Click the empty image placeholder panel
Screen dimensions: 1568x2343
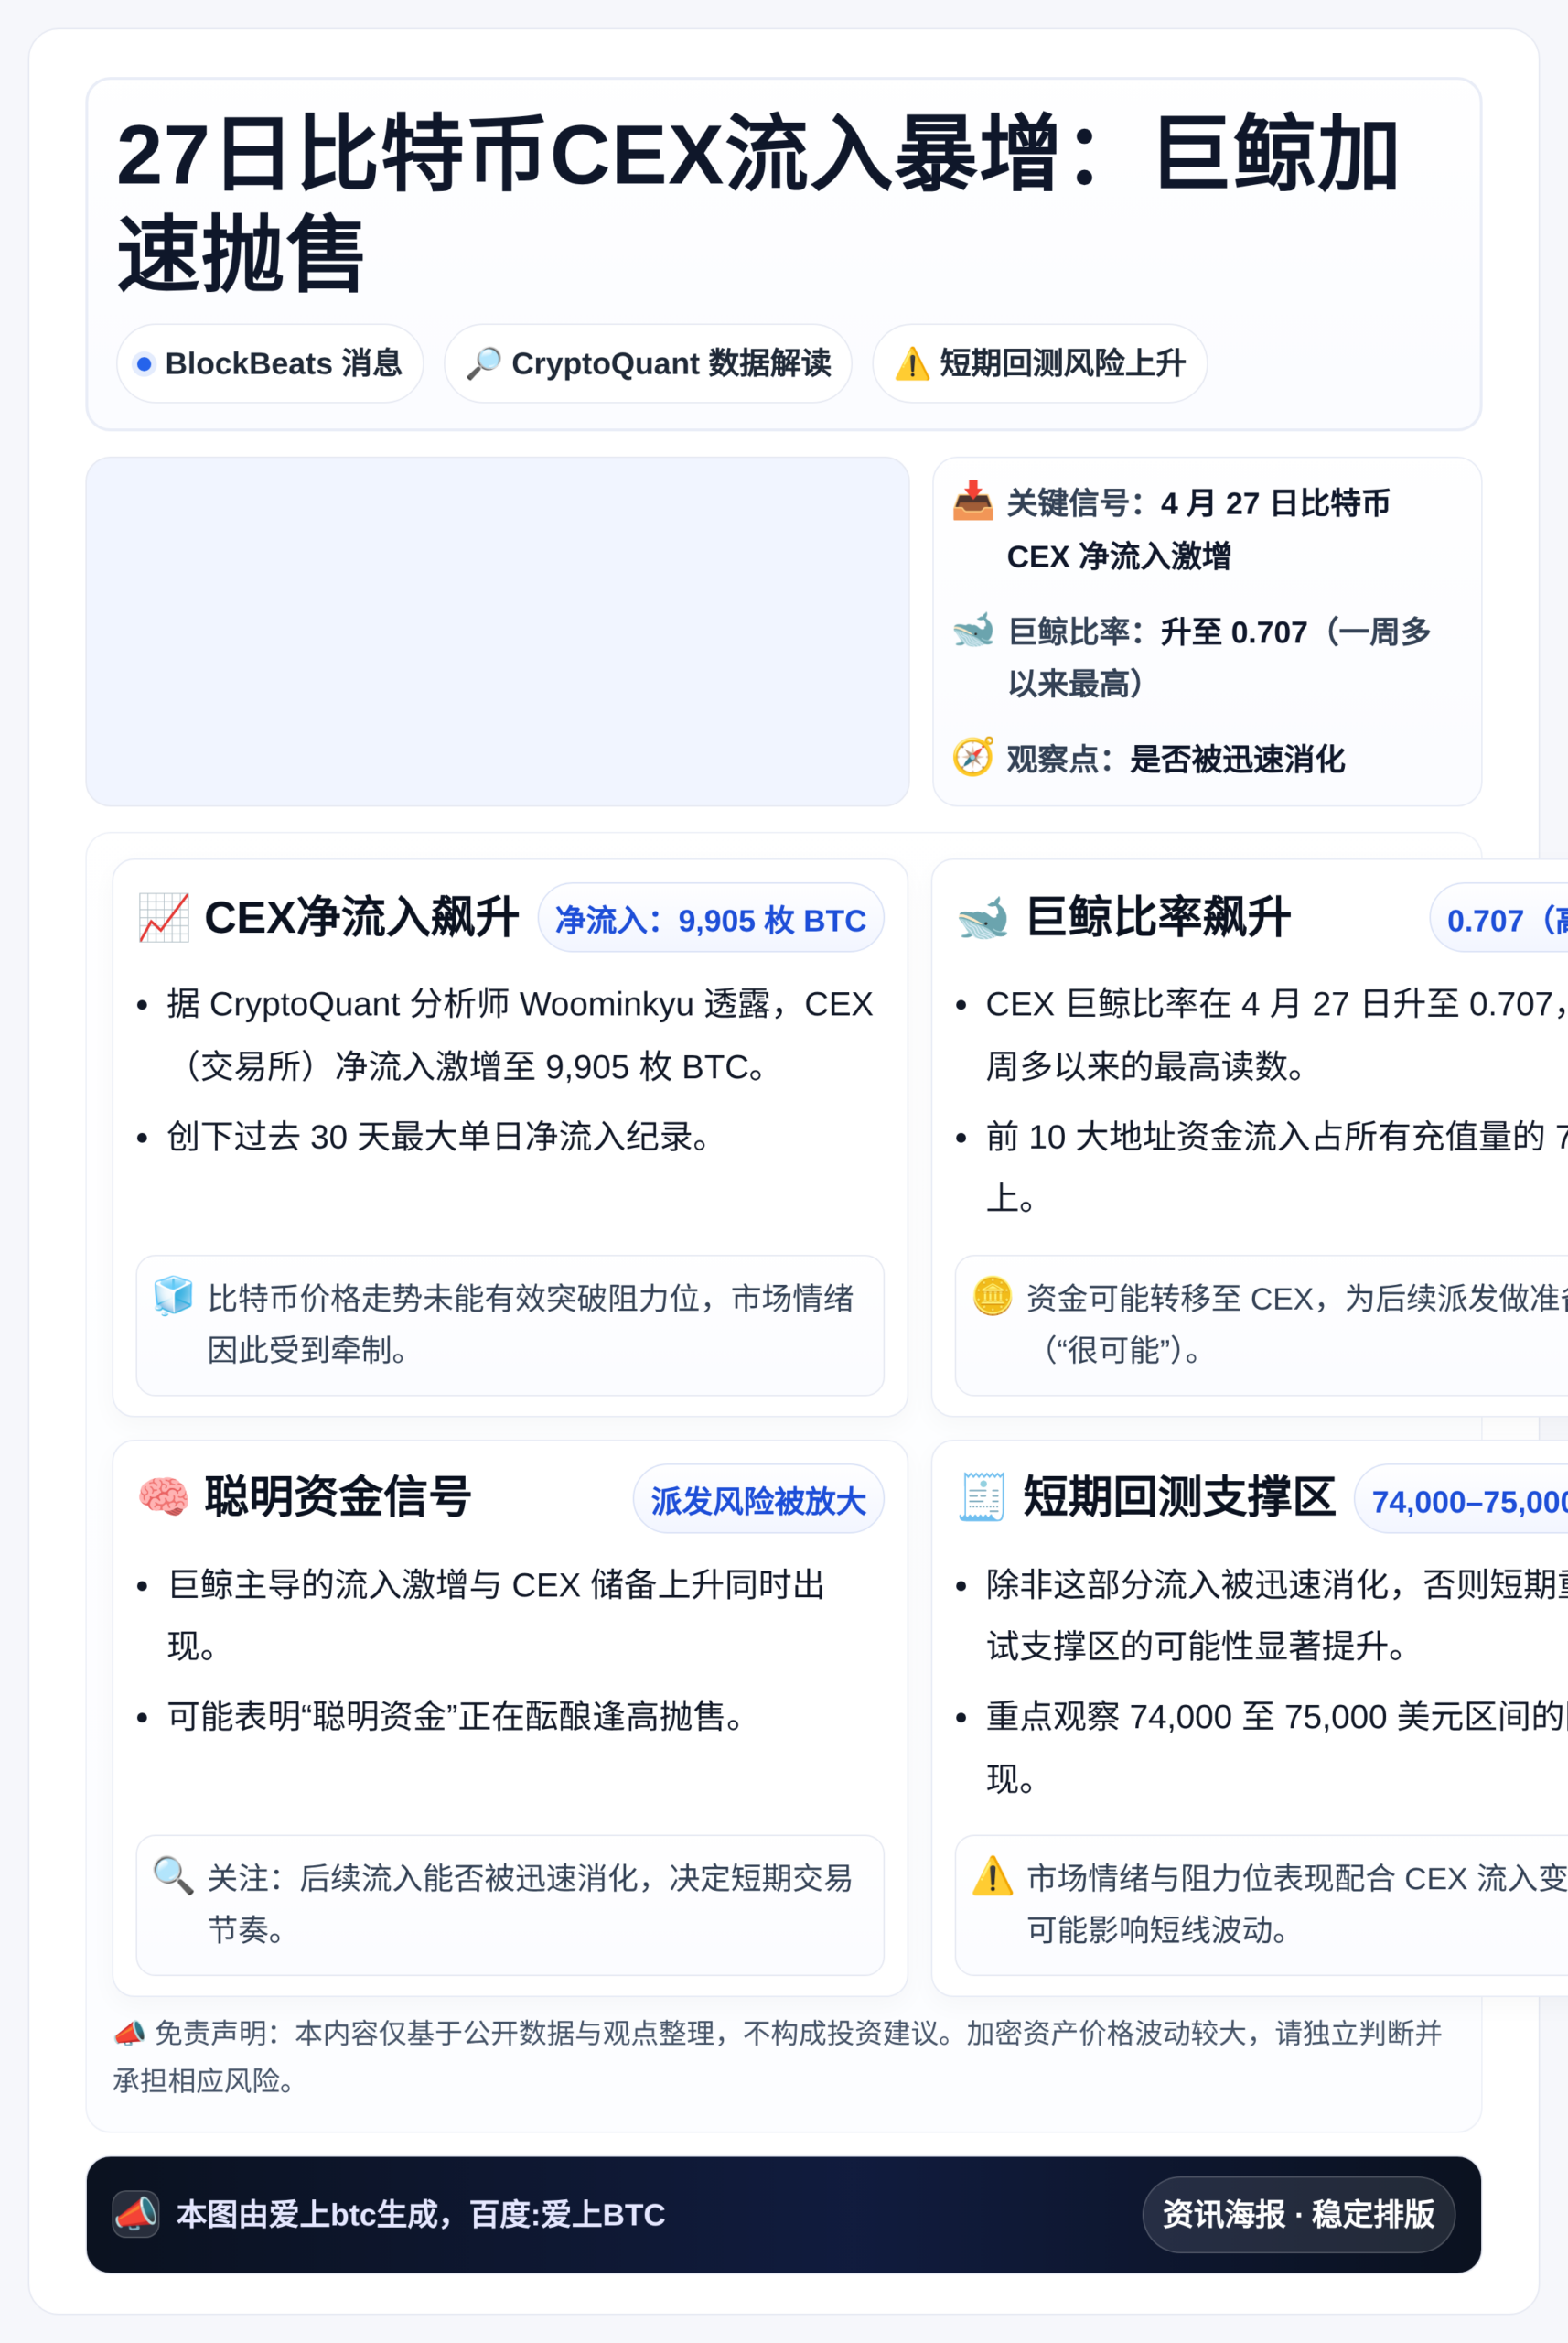(498, 632)
